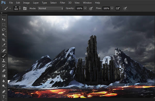Select the Brush tool in the toolbox
The height and width of the screenshot is (101, 155).
(x=4, y=56)
